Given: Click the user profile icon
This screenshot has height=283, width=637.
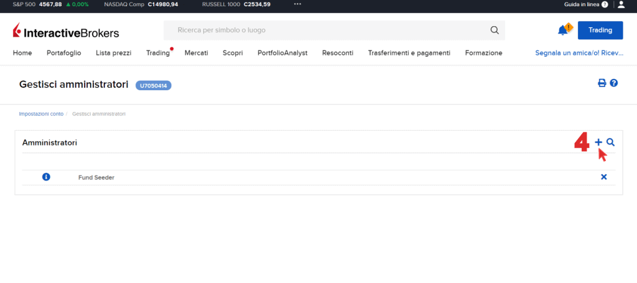Looking at the screenshot, I should pos(621,4).
